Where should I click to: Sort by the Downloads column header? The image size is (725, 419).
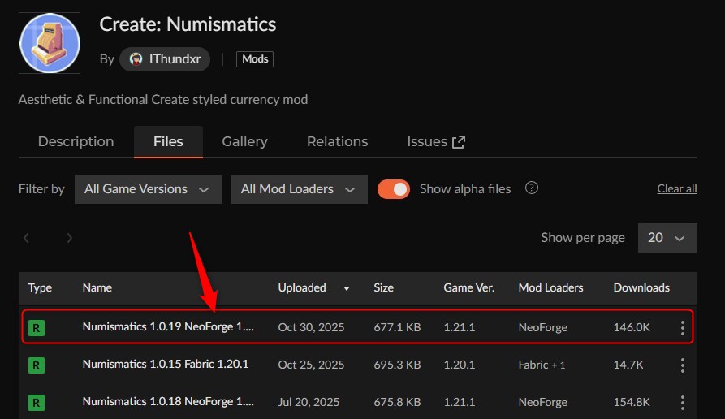point(641,287)
